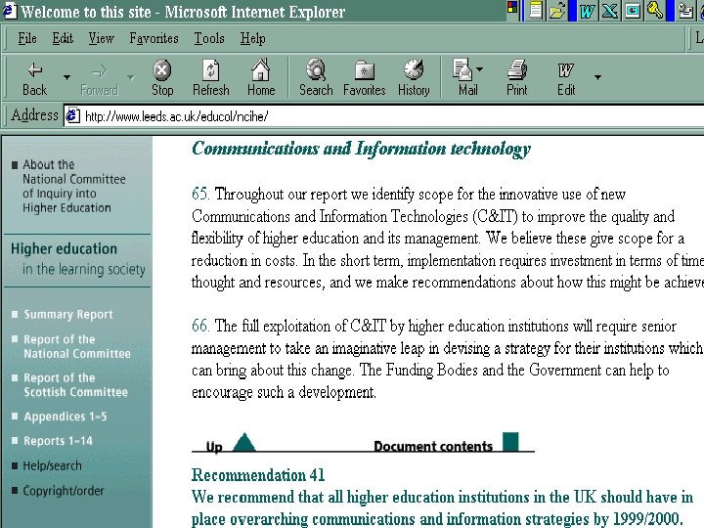Reload the page with Refresh button
The width and height of the screenshot is (704, 528).
coord(210,77)
